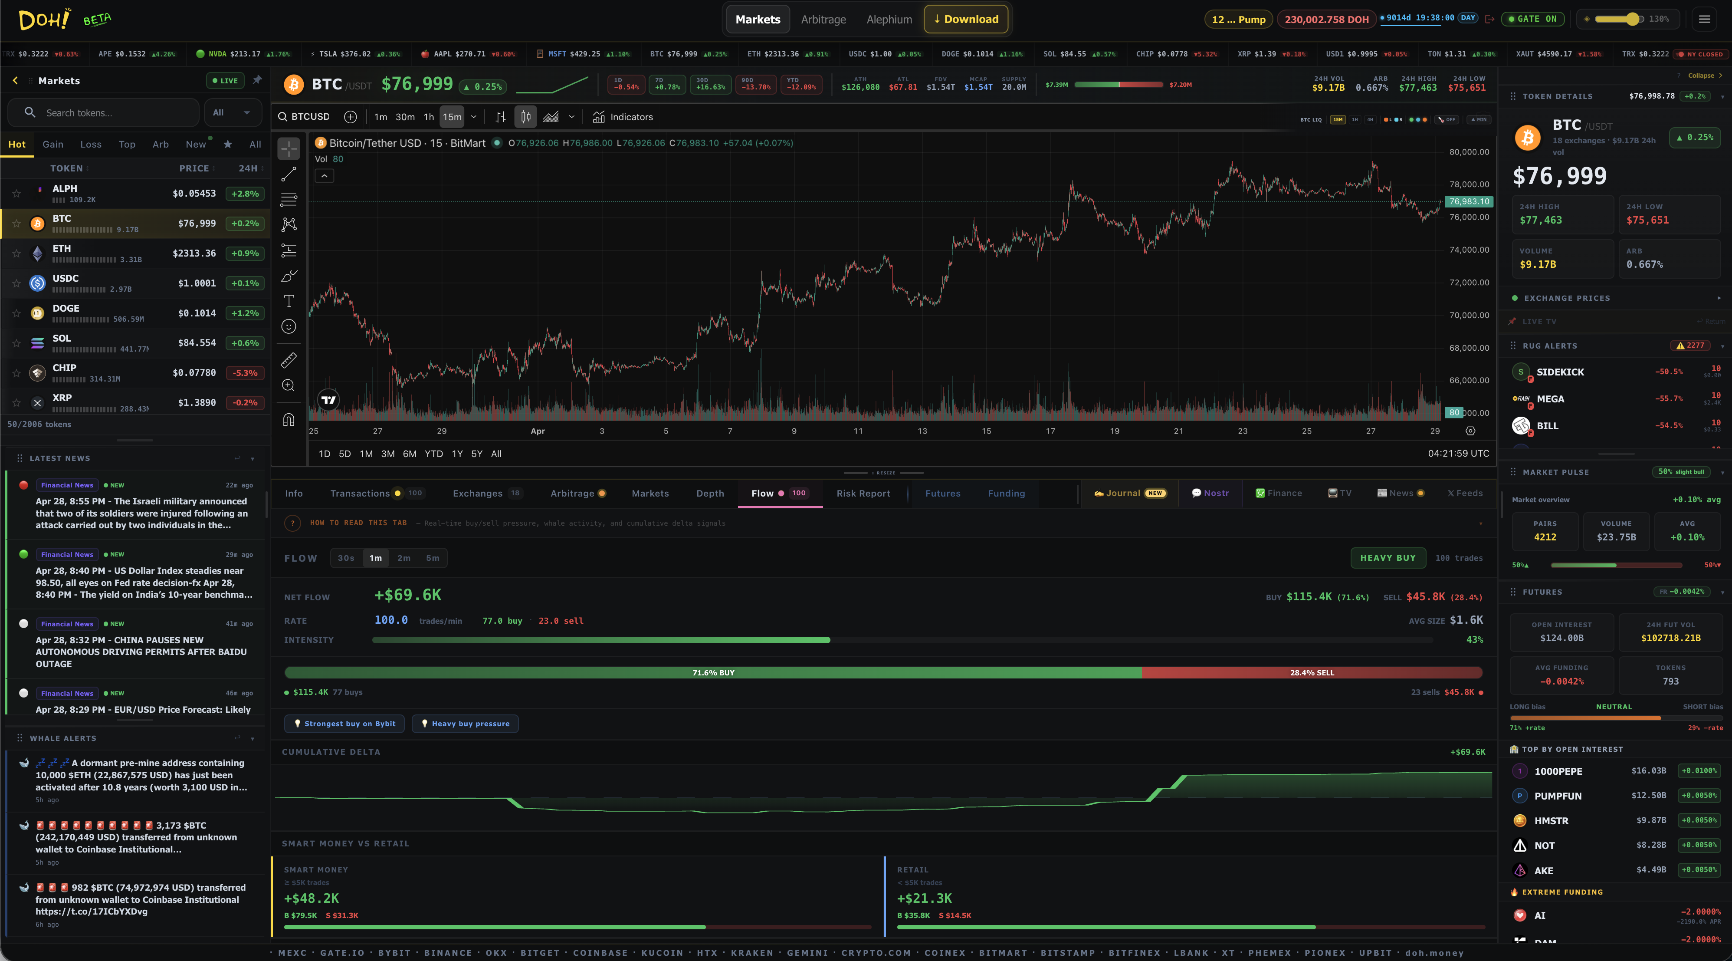The width and height of the screenshot is (1732, 961).
Task: Open the Indicators menu icon
Action: 598,117
